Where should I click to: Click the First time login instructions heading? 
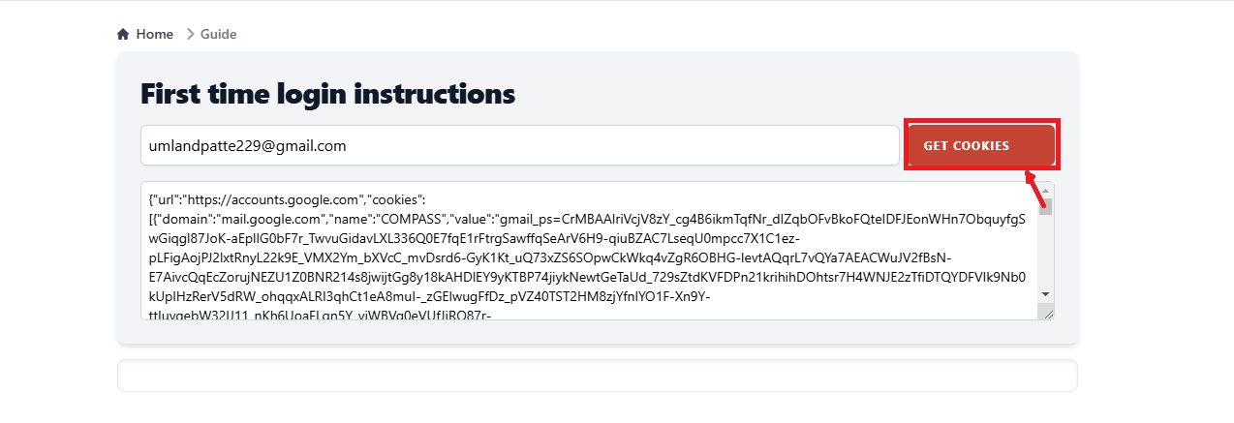(x=327, y=93)
